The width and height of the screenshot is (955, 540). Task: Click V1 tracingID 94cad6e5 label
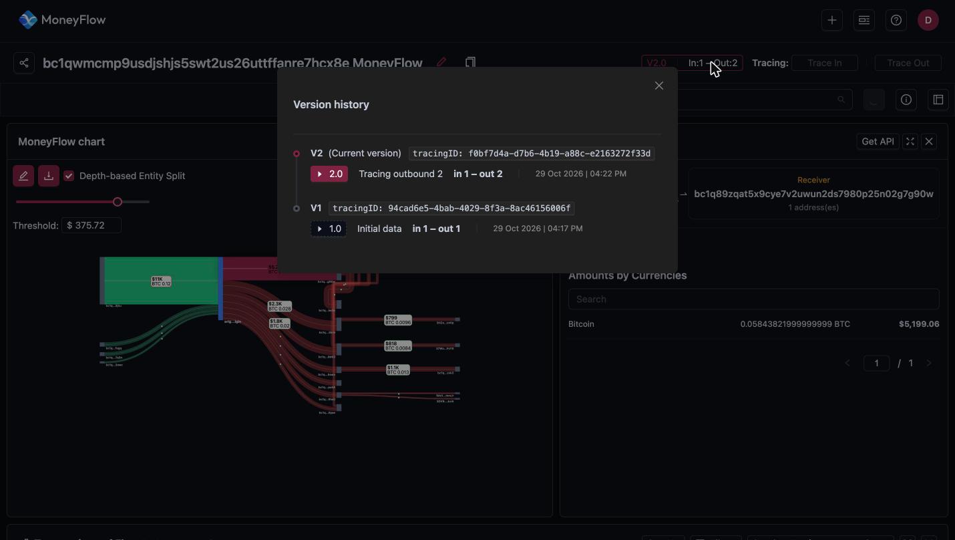point(451,209)
